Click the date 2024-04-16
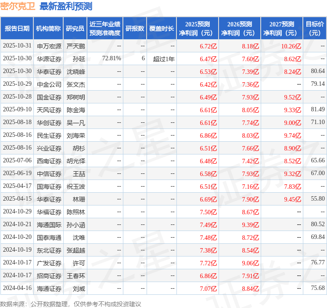327x308 pixels. coord(17,288)
